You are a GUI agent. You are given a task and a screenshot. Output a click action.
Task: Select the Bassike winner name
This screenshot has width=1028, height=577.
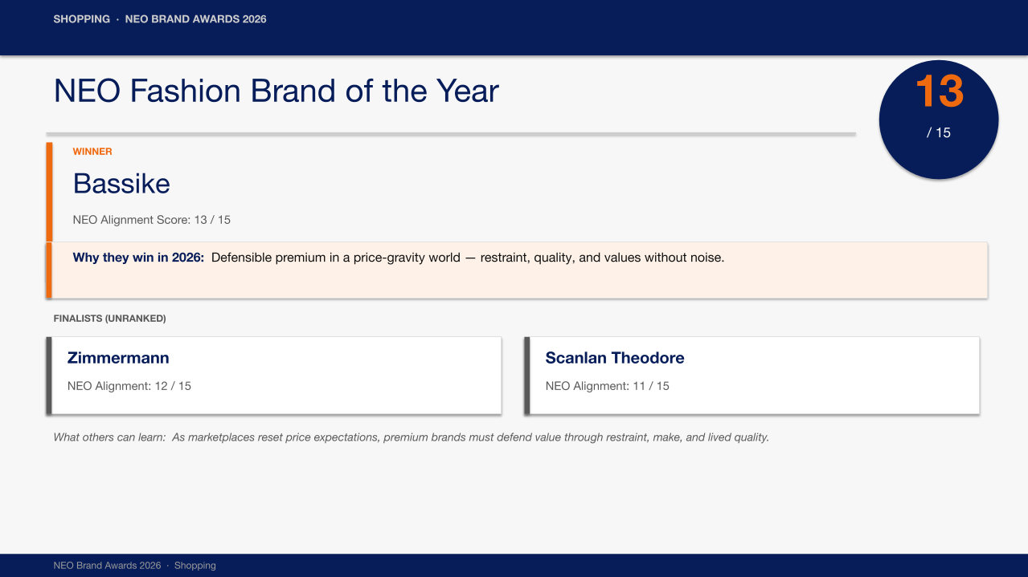tap(121, 184)
